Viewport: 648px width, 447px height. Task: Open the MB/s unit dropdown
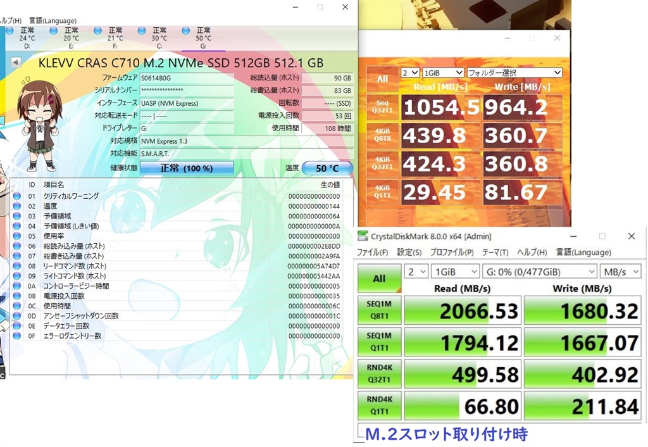pyautogui.click(x=620, y=272)
